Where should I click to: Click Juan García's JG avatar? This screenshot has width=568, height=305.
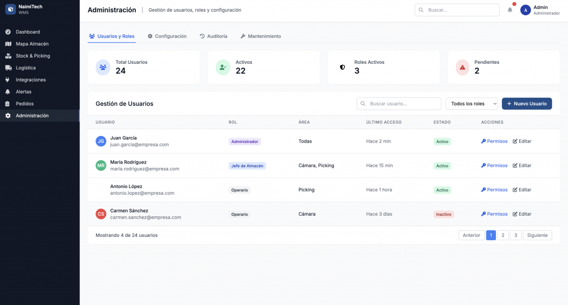pyautogui.click(x=101, y=141)
